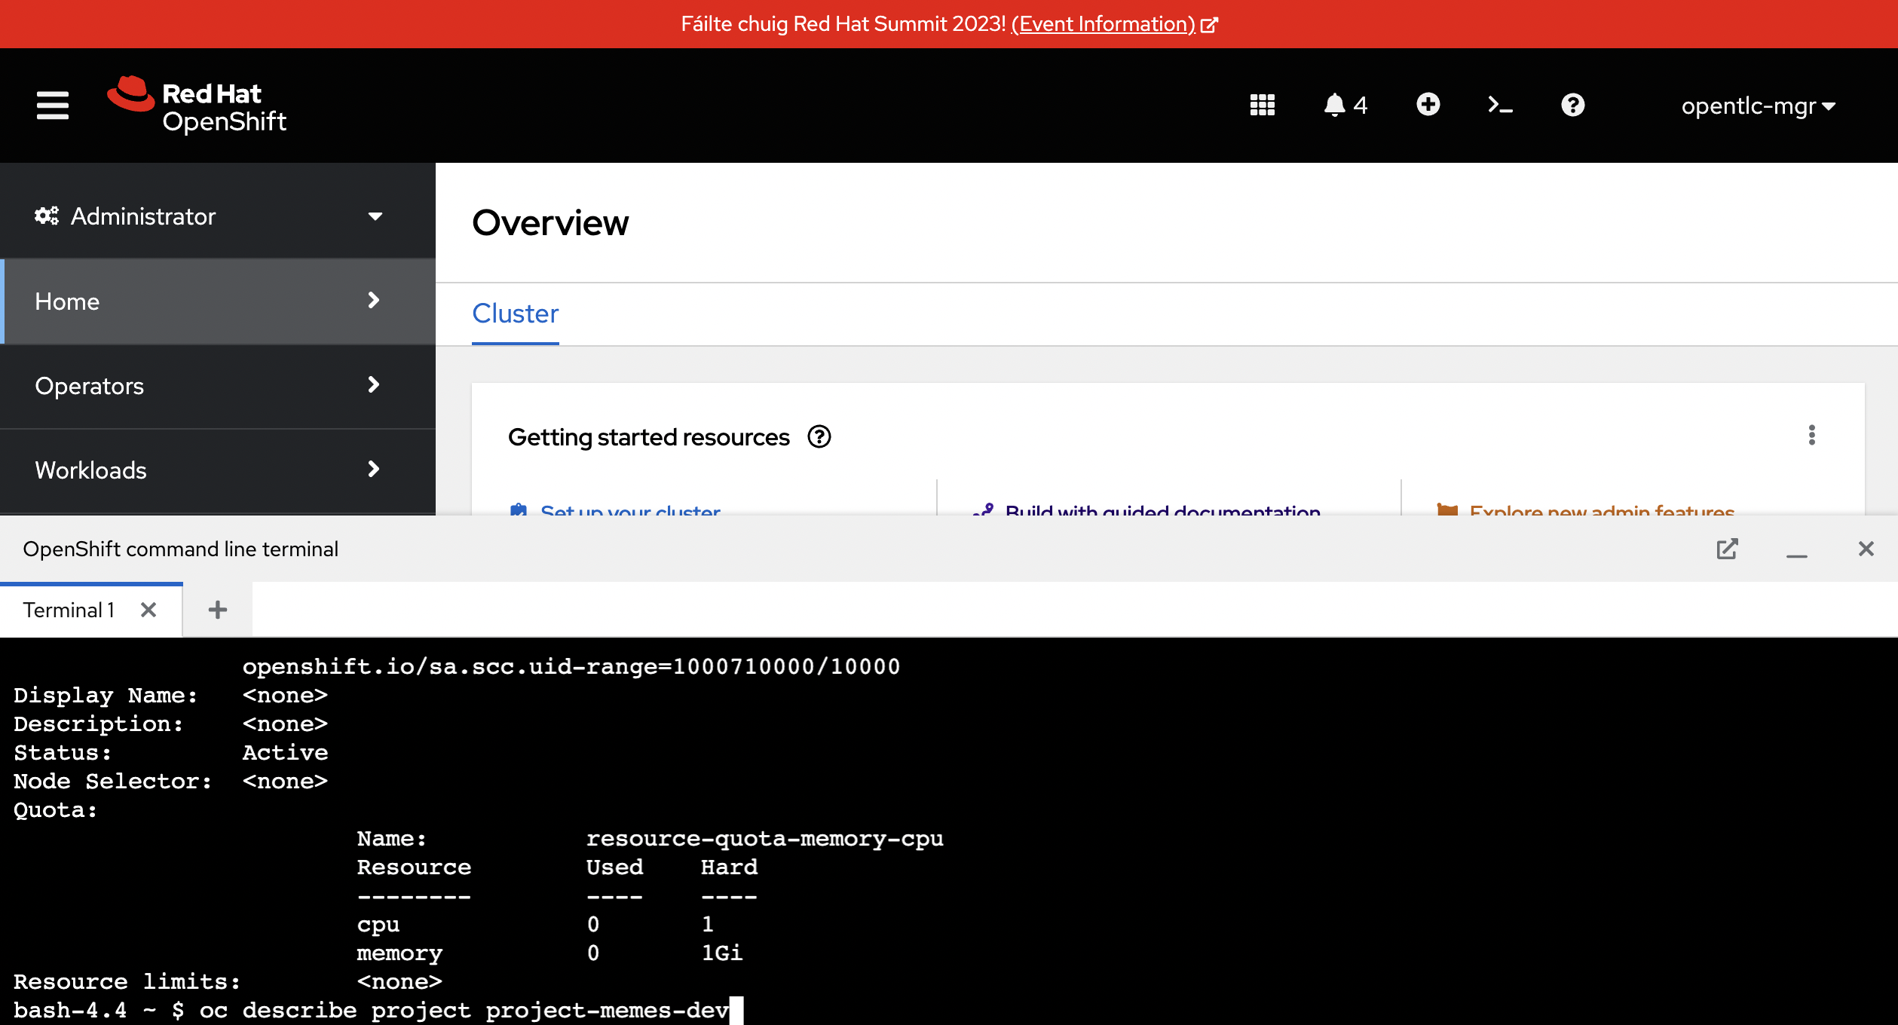
Task: Close the Terminal 1 tab
Action: pos(148,610)
